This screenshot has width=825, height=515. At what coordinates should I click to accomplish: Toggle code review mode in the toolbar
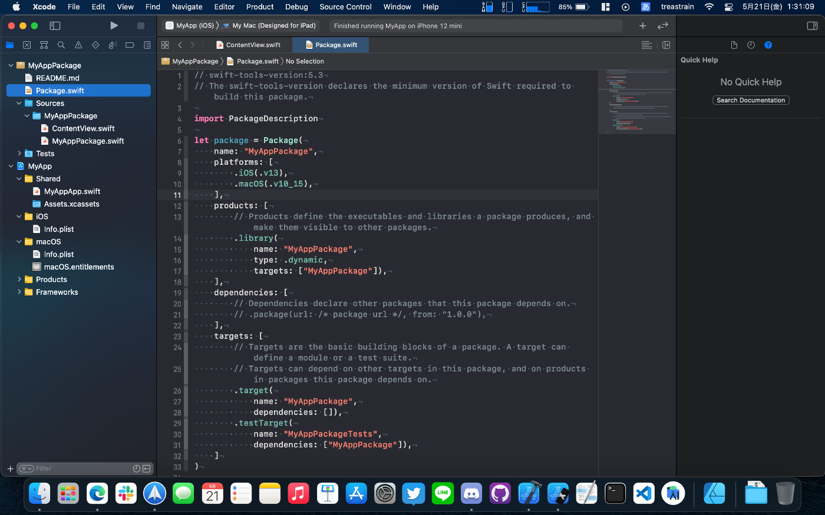(663, 25)
